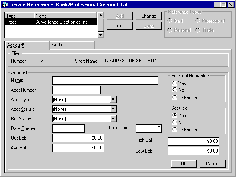Image resolution: width=236 pixels, height=177 pixels.
Task: Click the Change button
Action: tap(148, 16)
